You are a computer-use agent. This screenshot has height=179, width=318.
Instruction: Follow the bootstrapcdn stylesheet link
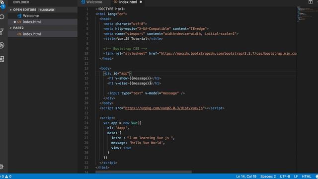tap(229, 54)
